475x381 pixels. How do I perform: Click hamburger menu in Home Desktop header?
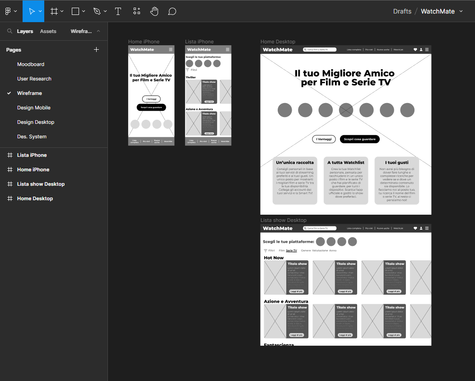427,49
